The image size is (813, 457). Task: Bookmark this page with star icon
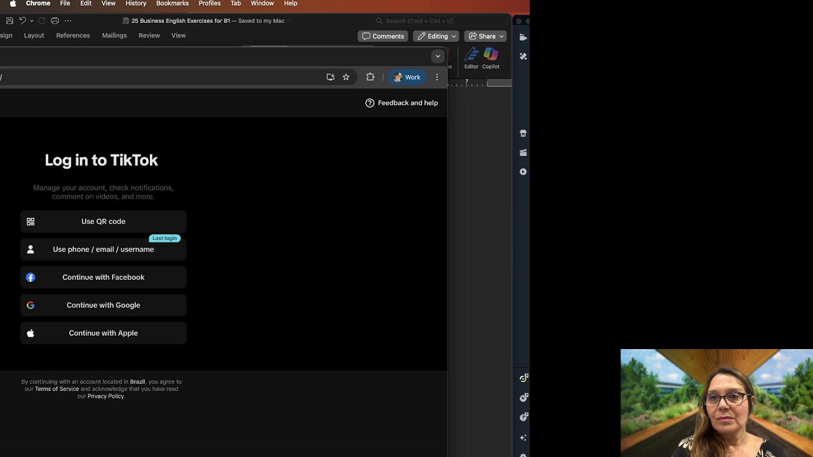[x=346, y=77]
